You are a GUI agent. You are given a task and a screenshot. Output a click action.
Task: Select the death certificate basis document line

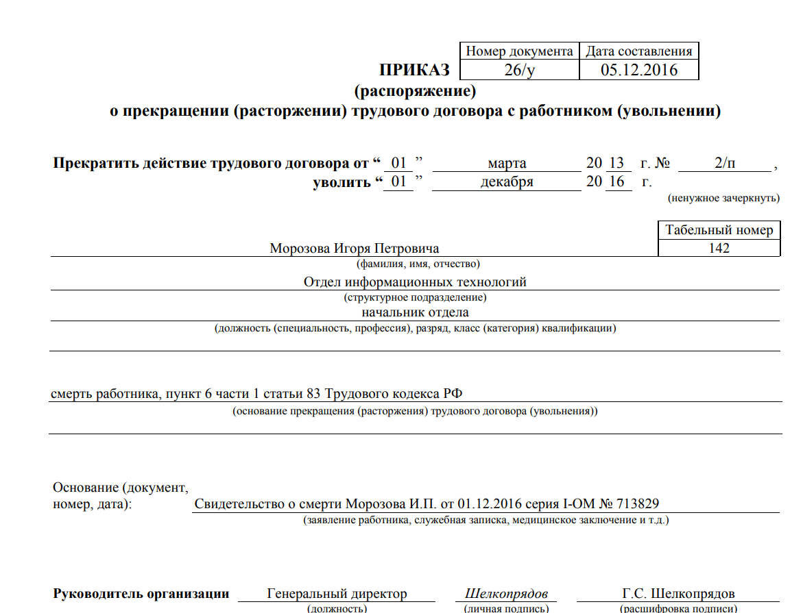point(427,505)
